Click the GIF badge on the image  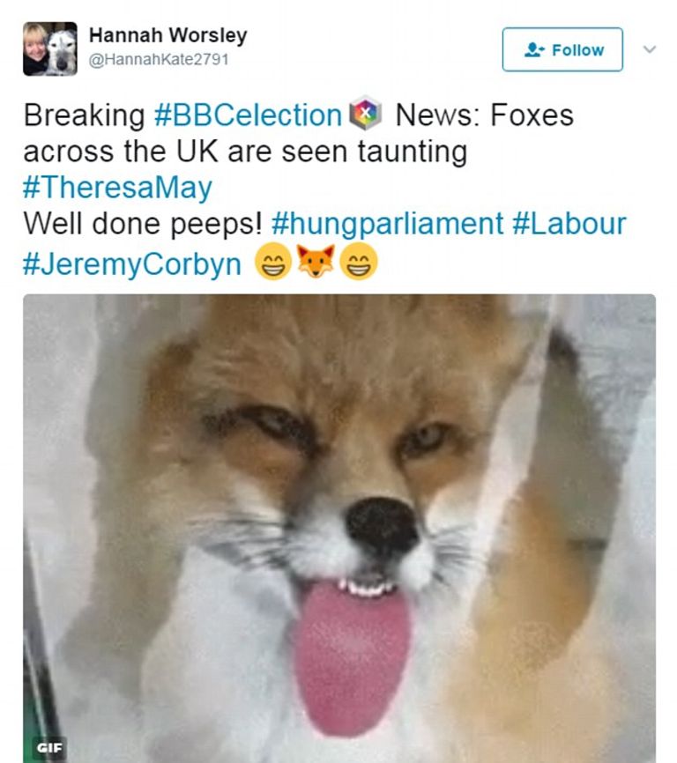(48, 748)
